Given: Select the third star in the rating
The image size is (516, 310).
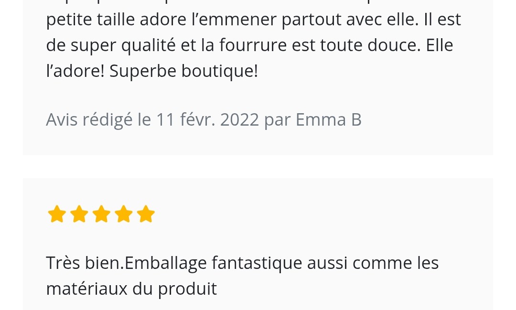Looking at the screenshot, I should [x=101, y=214].
